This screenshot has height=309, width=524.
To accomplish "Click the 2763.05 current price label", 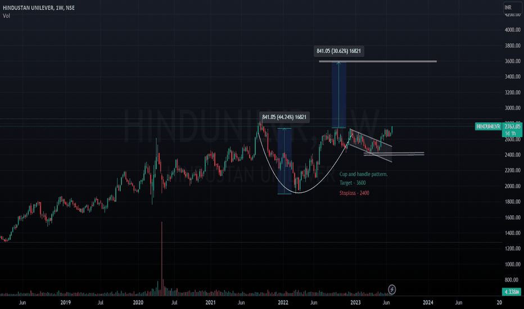I will pyautogui.click(x=512, y=126).
